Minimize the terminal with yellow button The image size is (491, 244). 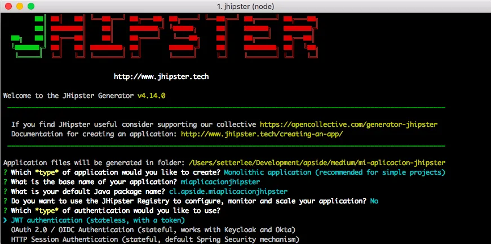(20, 6)
